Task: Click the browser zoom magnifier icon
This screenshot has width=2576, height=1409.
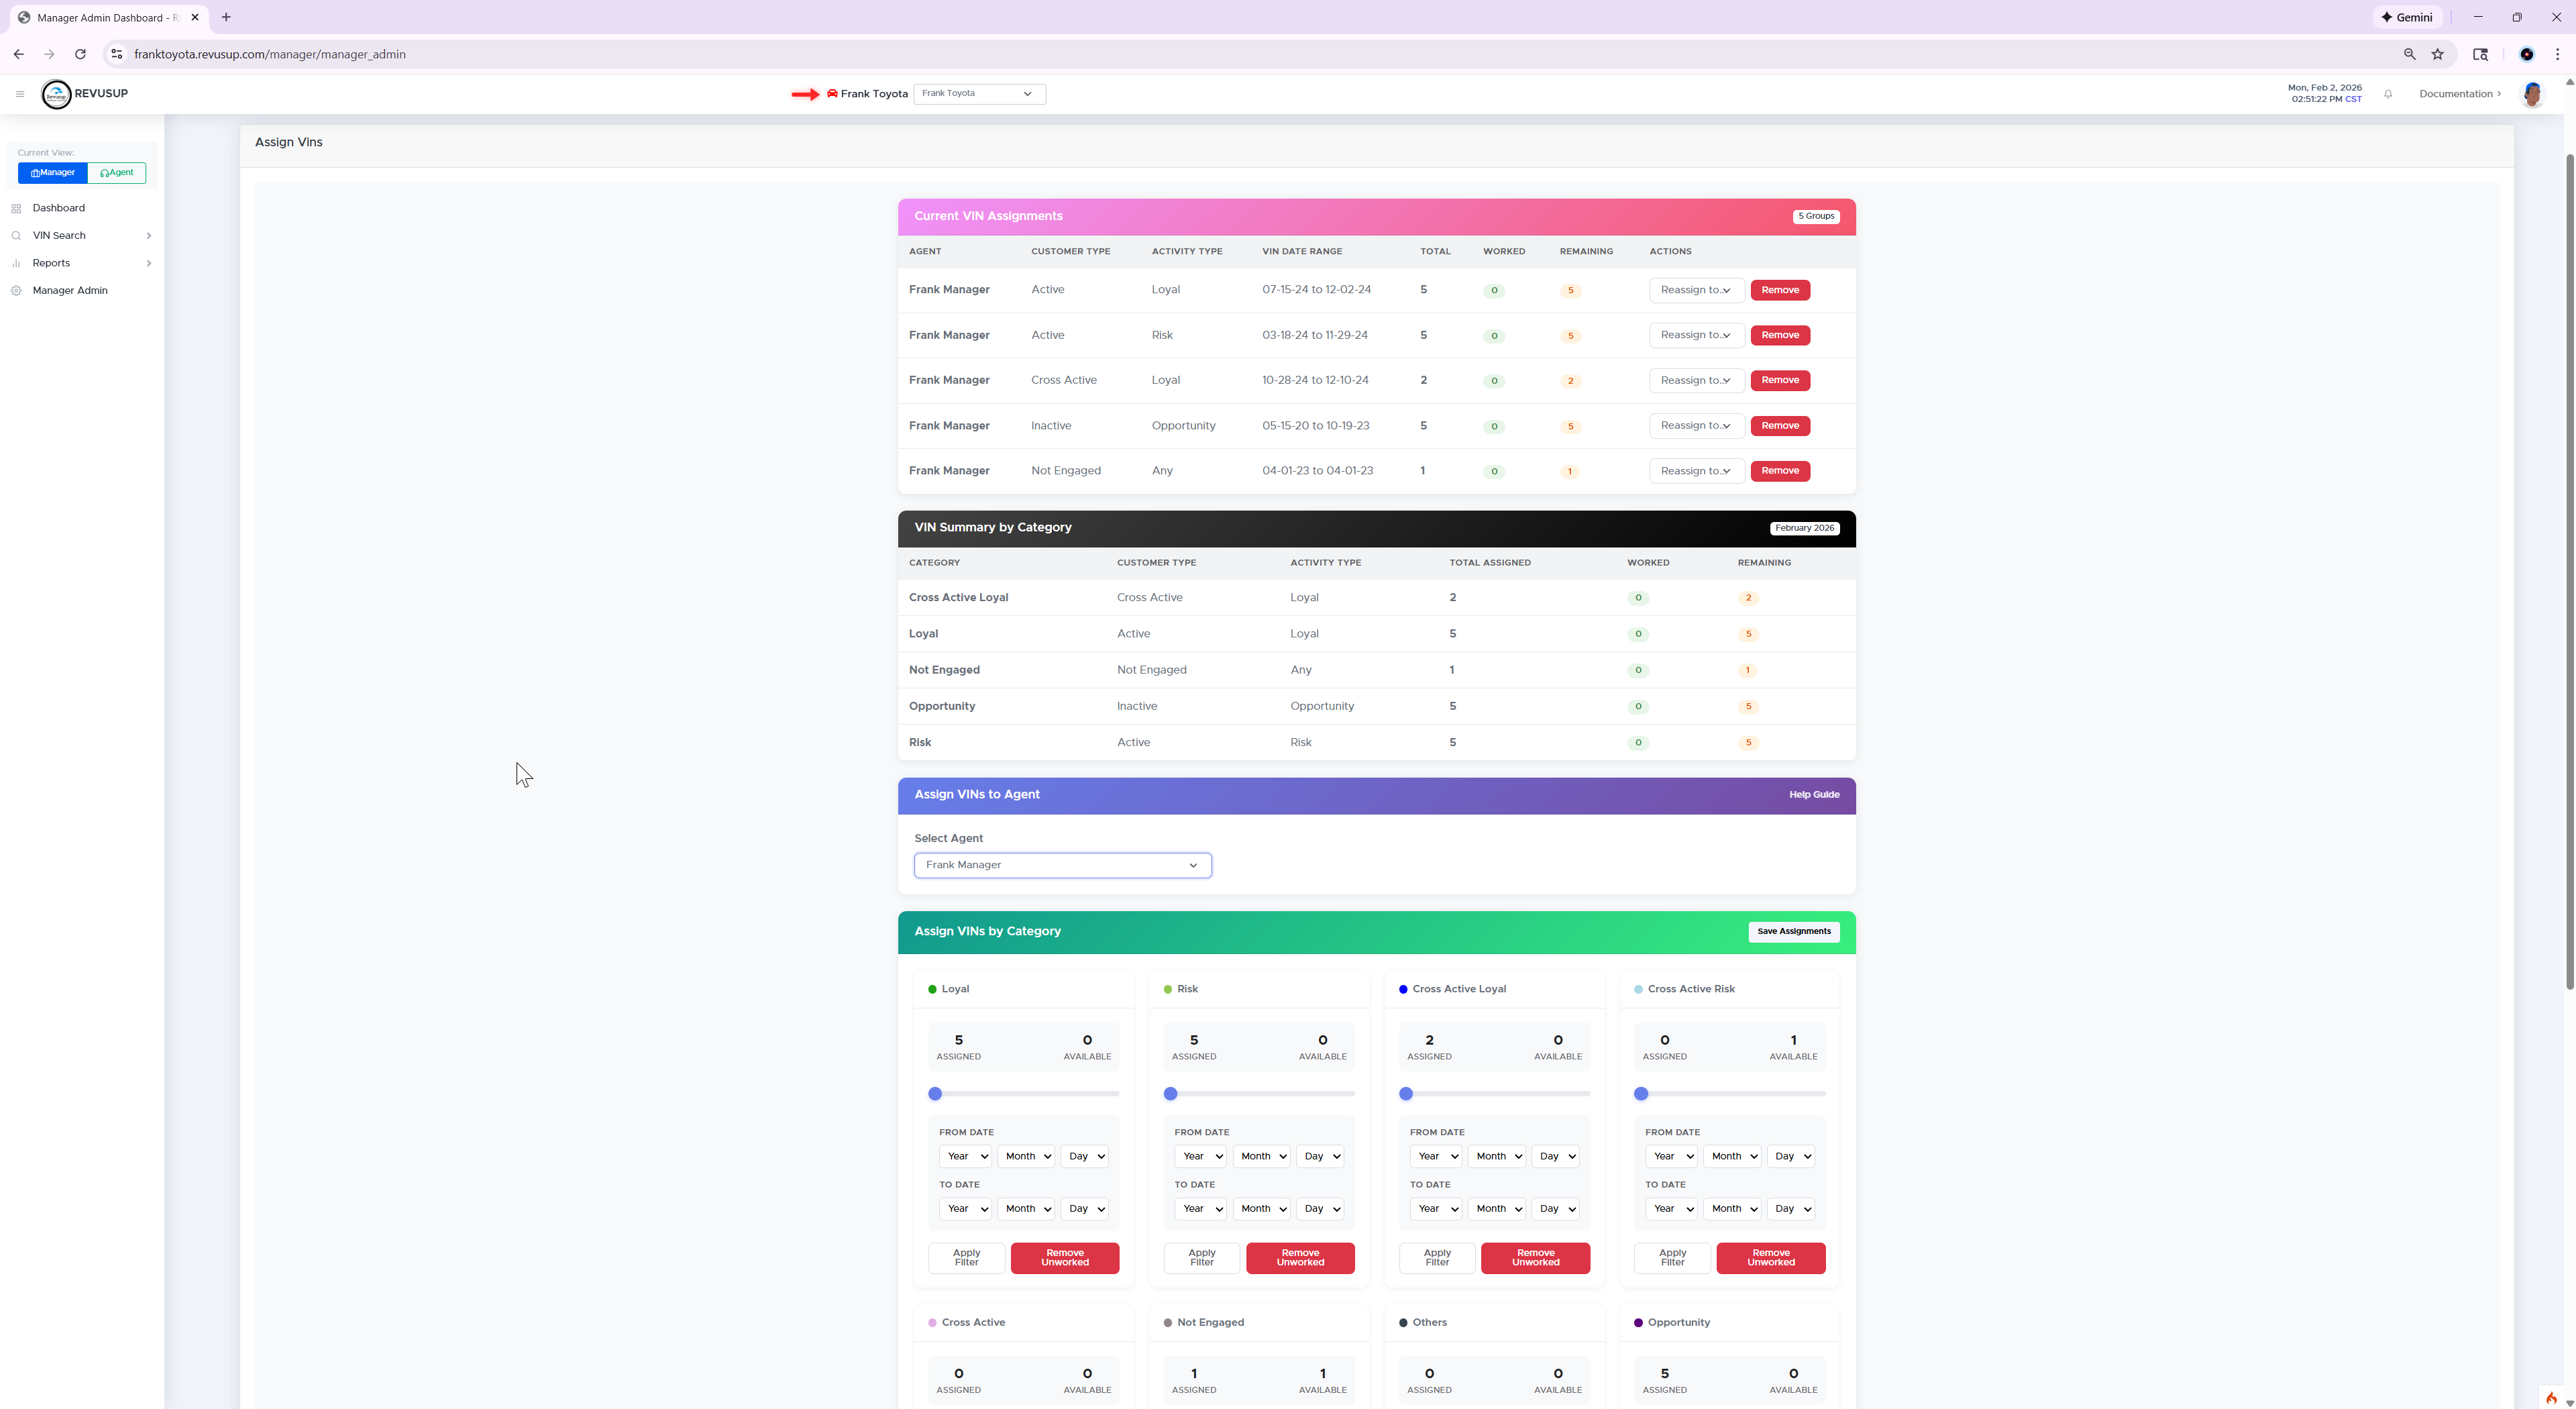Action: [x=2409, y=54]
